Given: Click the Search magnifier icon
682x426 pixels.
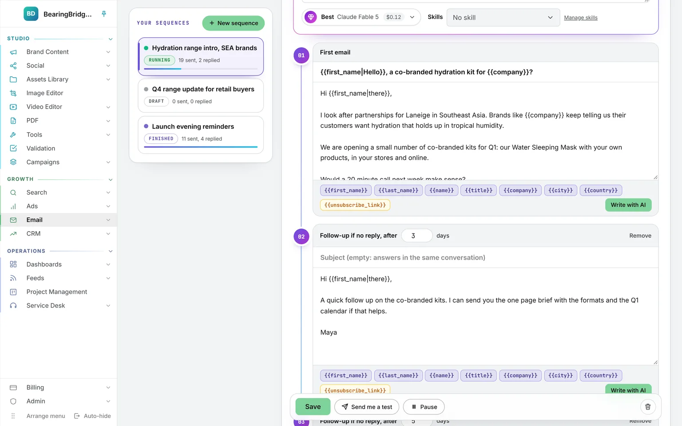Looking at the screenshot, I should (13, 193).
